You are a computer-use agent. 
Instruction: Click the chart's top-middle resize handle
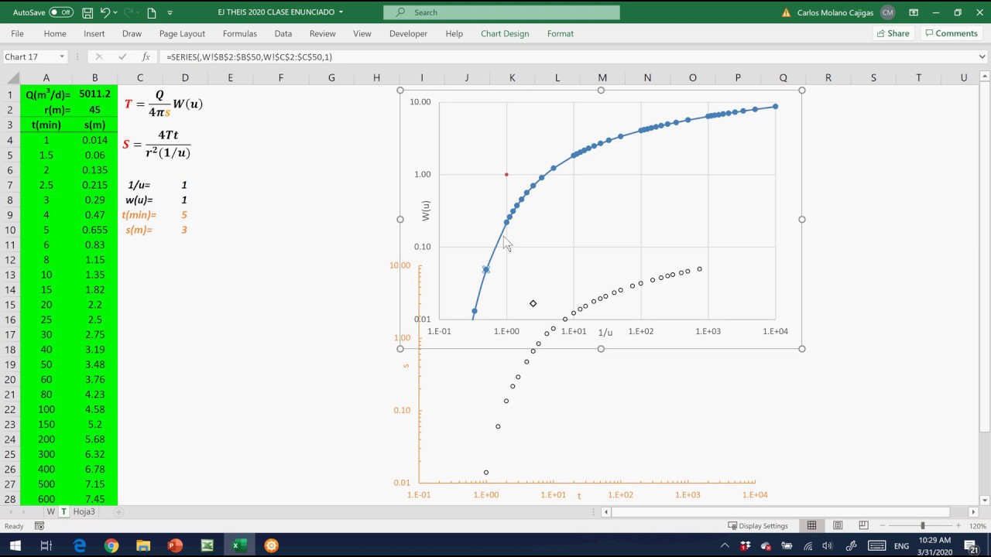(601, 91)
